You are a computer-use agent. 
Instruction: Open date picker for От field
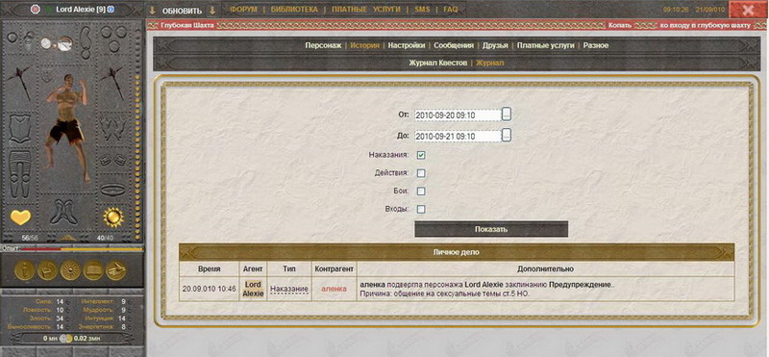507,115
